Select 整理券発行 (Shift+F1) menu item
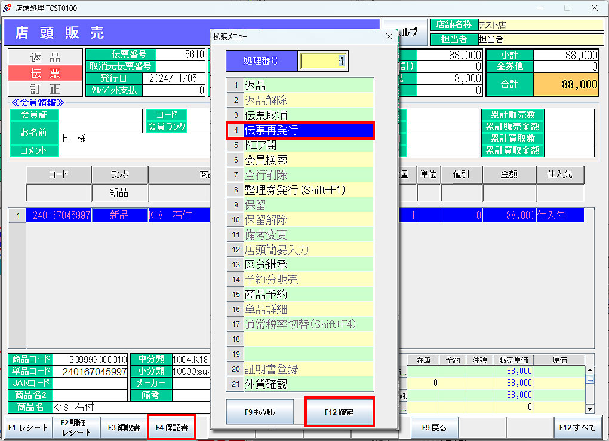Screen dimensions: 609x441 pyautogui.click(x=308, y=190)
